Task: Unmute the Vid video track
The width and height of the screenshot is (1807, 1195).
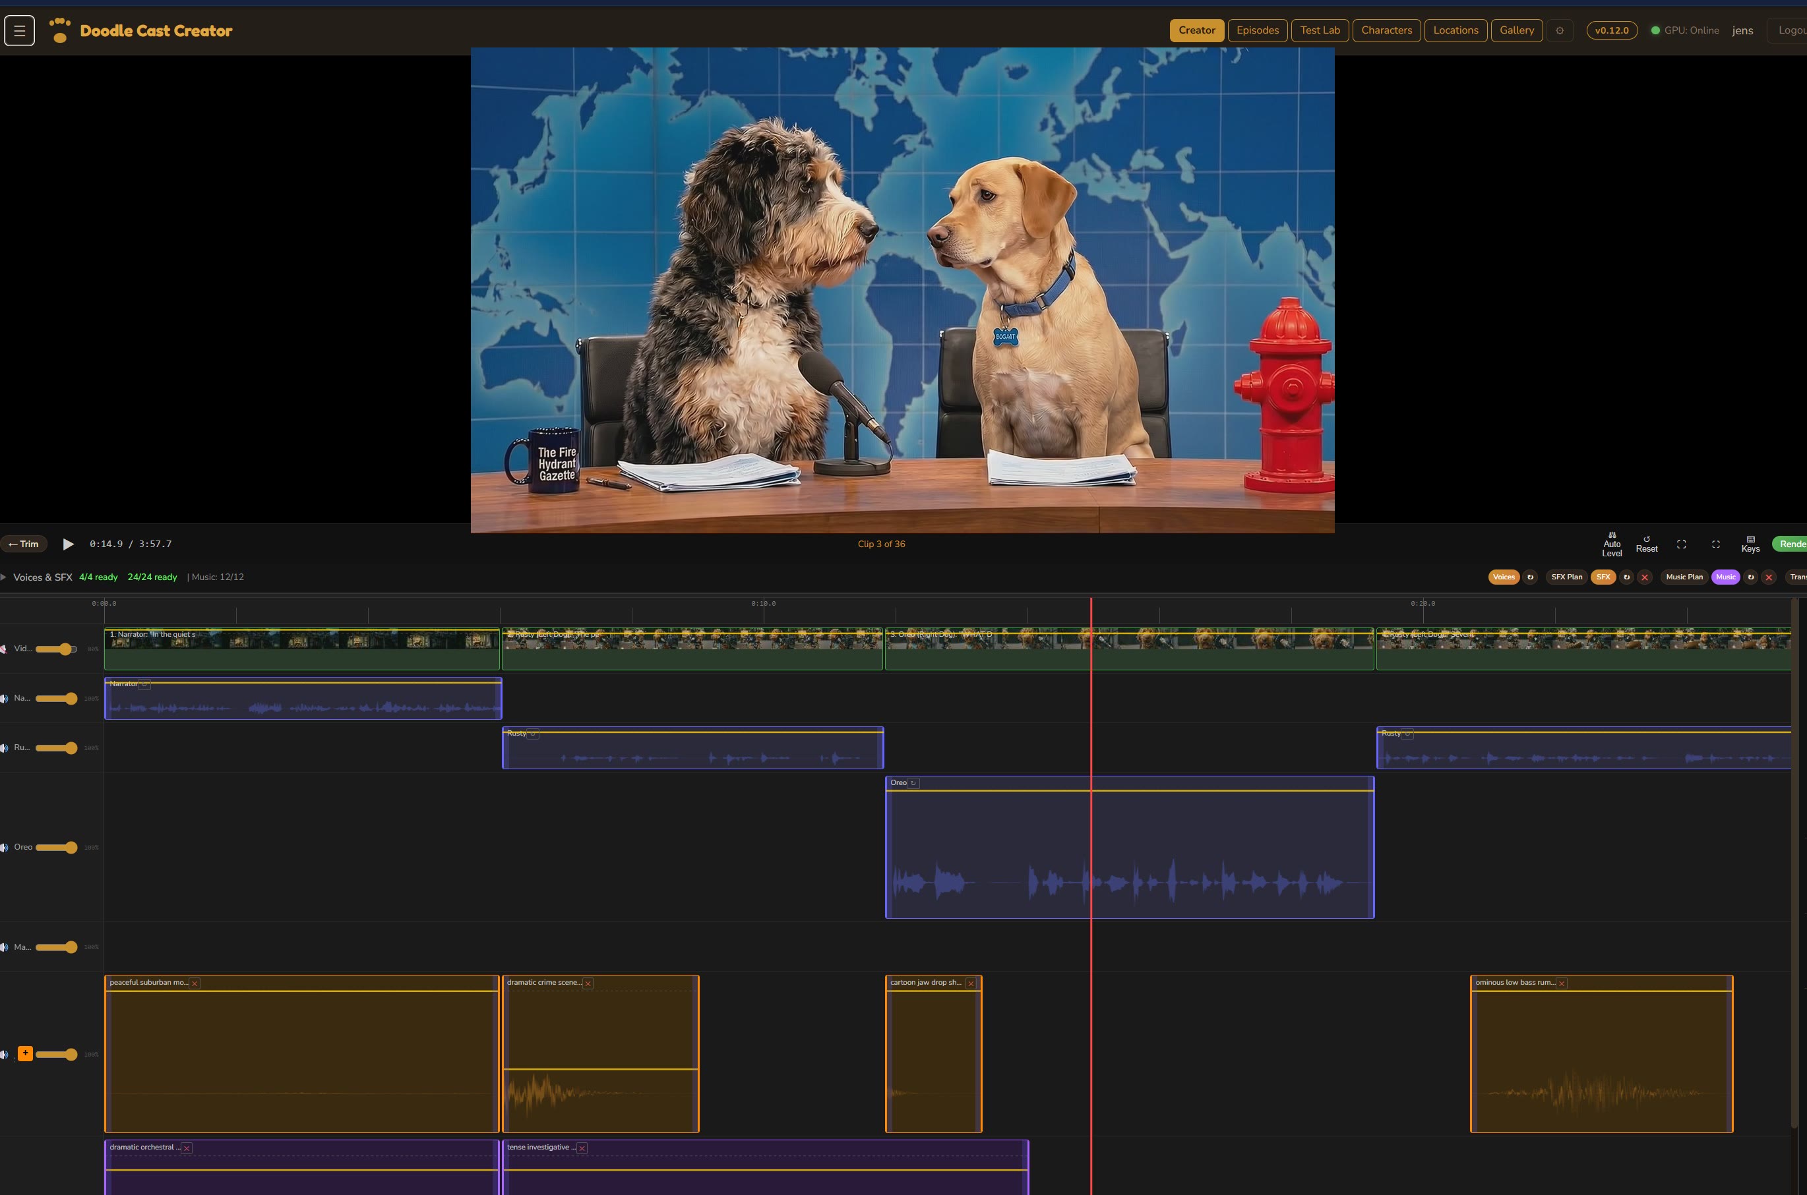Action: tap(5, 649)
